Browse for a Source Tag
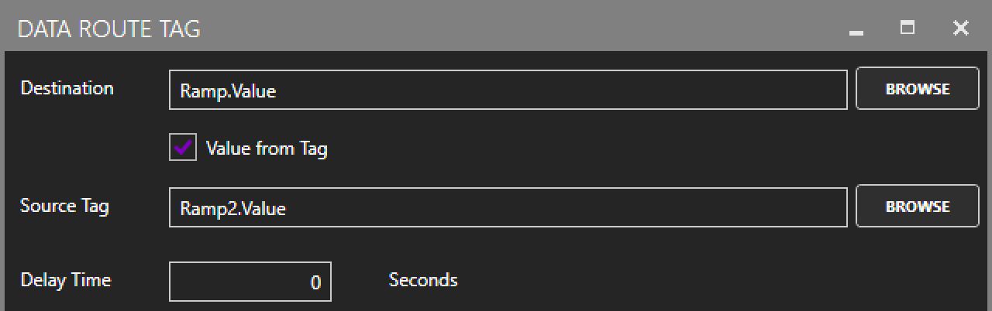The image size is (992, 311). (x=918, y=207)
